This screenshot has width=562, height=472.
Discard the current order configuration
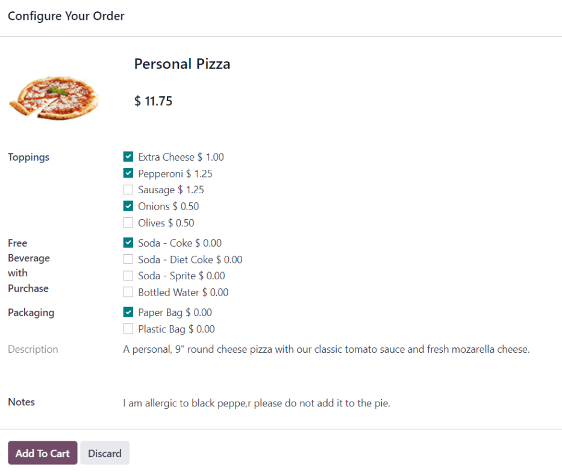pos(104,453)
